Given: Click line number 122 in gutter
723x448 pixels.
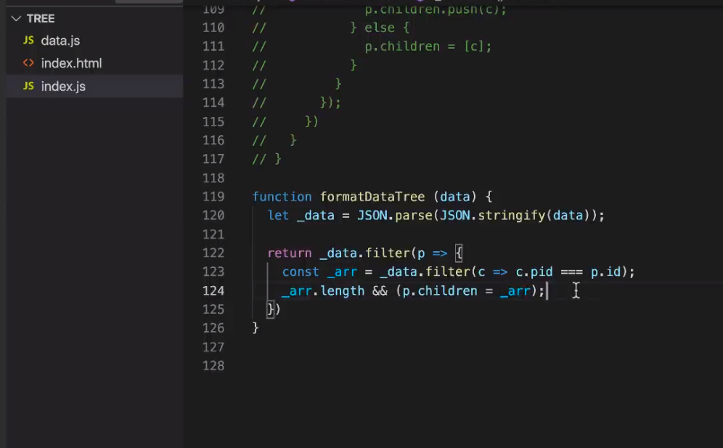Looking at the screenshot, I should coord(213,253).
